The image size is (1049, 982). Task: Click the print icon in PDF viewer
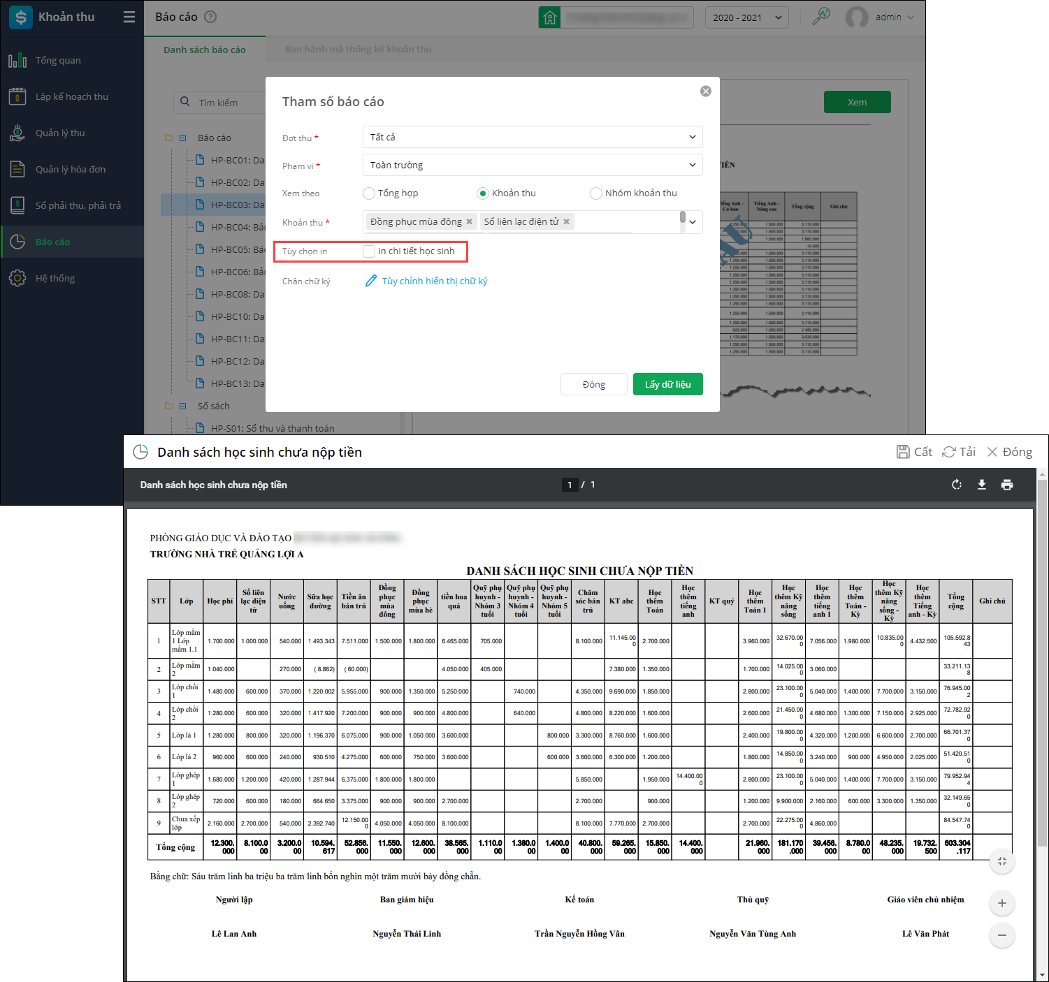coord(1006,485)
